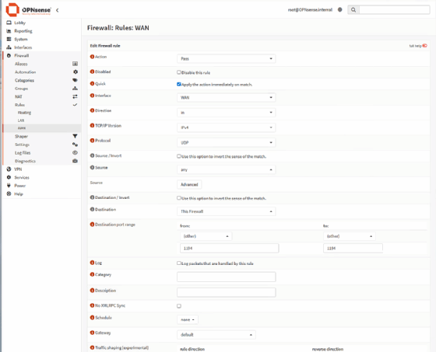Click the Rules checkmark icon

coord(75,105)
